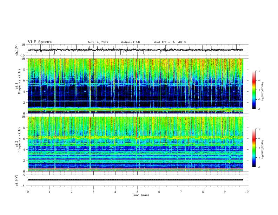Click the 'ch.1(V)' waveform axis label
Image resolution: width=278 pixels, height=215 pixels.
[x=17, y=50]
